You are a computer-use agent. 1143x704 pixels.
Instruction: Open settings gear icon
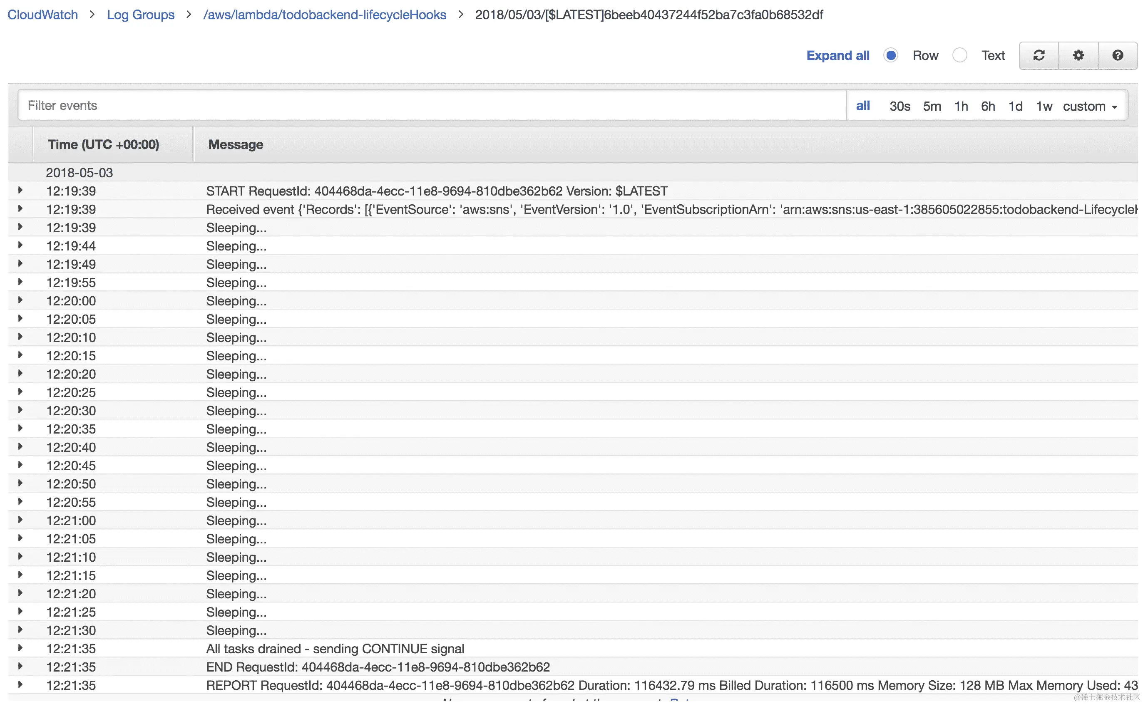pos(1078,55)
